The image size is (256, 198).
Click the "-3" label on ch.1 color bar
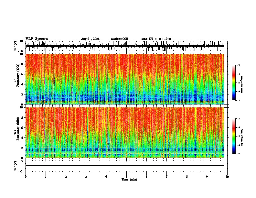click(238, 65)
